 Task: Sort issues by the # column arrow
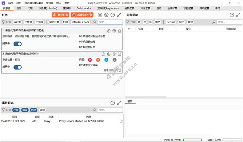(131, 29)
